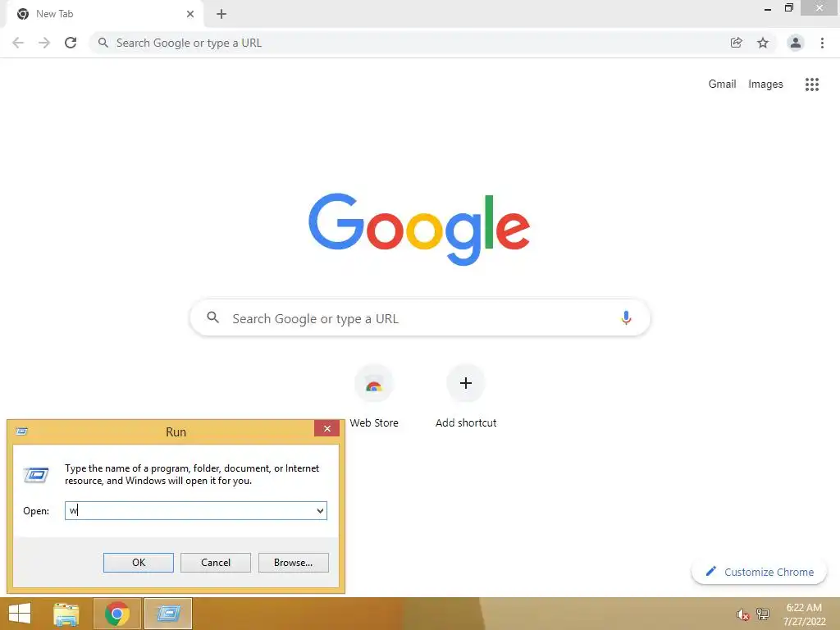Open Chrome's three-dot menu
Screen dimensions: 840x630
(x=822, y=43)
